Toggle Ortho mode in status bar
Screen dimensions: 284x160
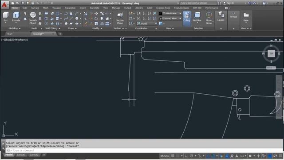(186, 156)
